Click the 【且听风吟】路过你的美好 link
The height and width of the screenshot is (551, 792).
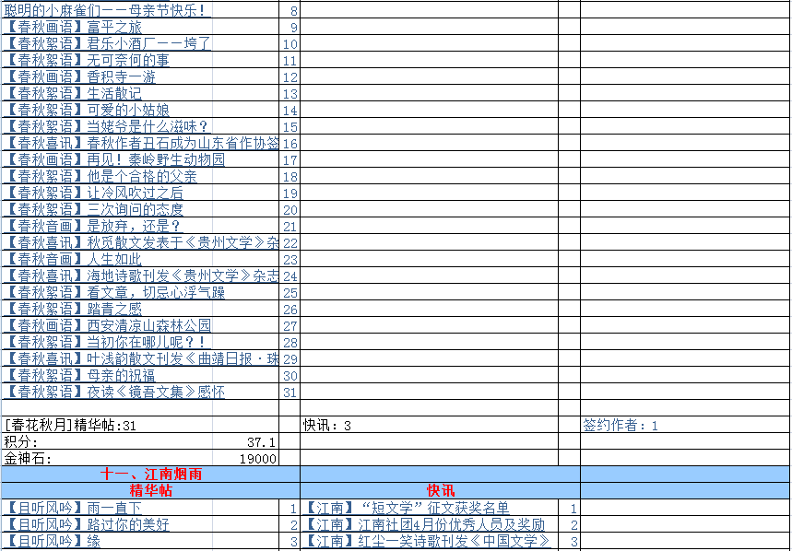pos(89,525)
